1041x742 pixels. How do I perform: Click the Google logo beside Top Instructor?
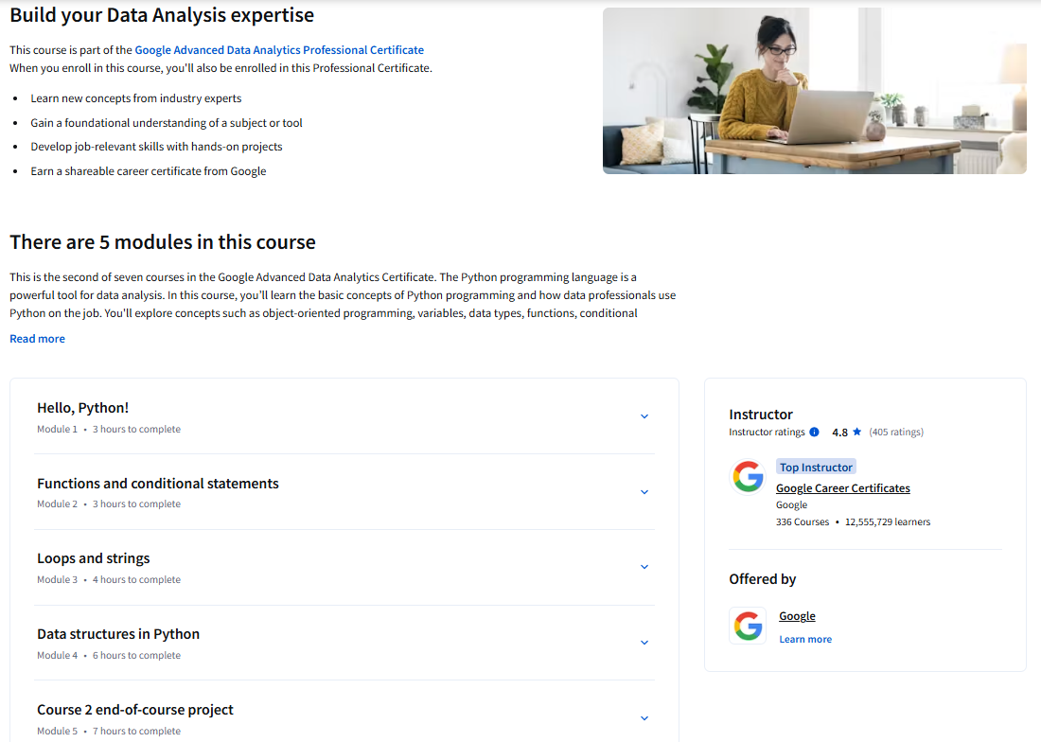click(x=749, y=476)
